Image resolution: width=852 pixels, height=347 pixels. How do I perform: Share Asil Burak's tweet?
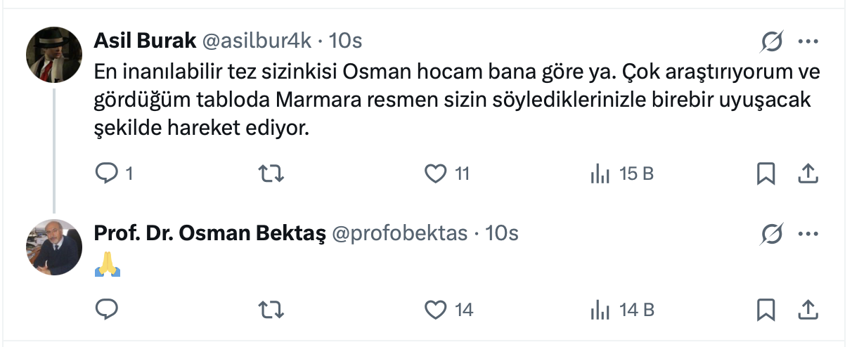pyautogui.click(x=808, y=173)
